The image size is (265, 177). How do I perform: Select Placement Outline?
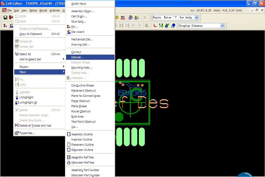coord(90,145)
